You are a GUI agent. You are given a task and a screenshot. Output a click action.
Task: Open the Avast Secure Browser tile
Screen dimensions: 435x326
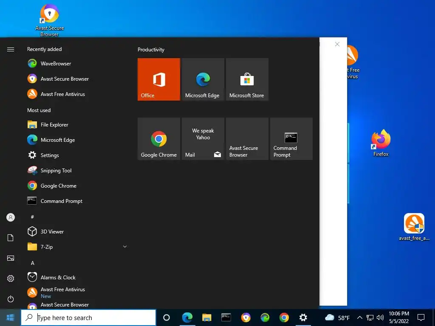click(x=247, y=139)
